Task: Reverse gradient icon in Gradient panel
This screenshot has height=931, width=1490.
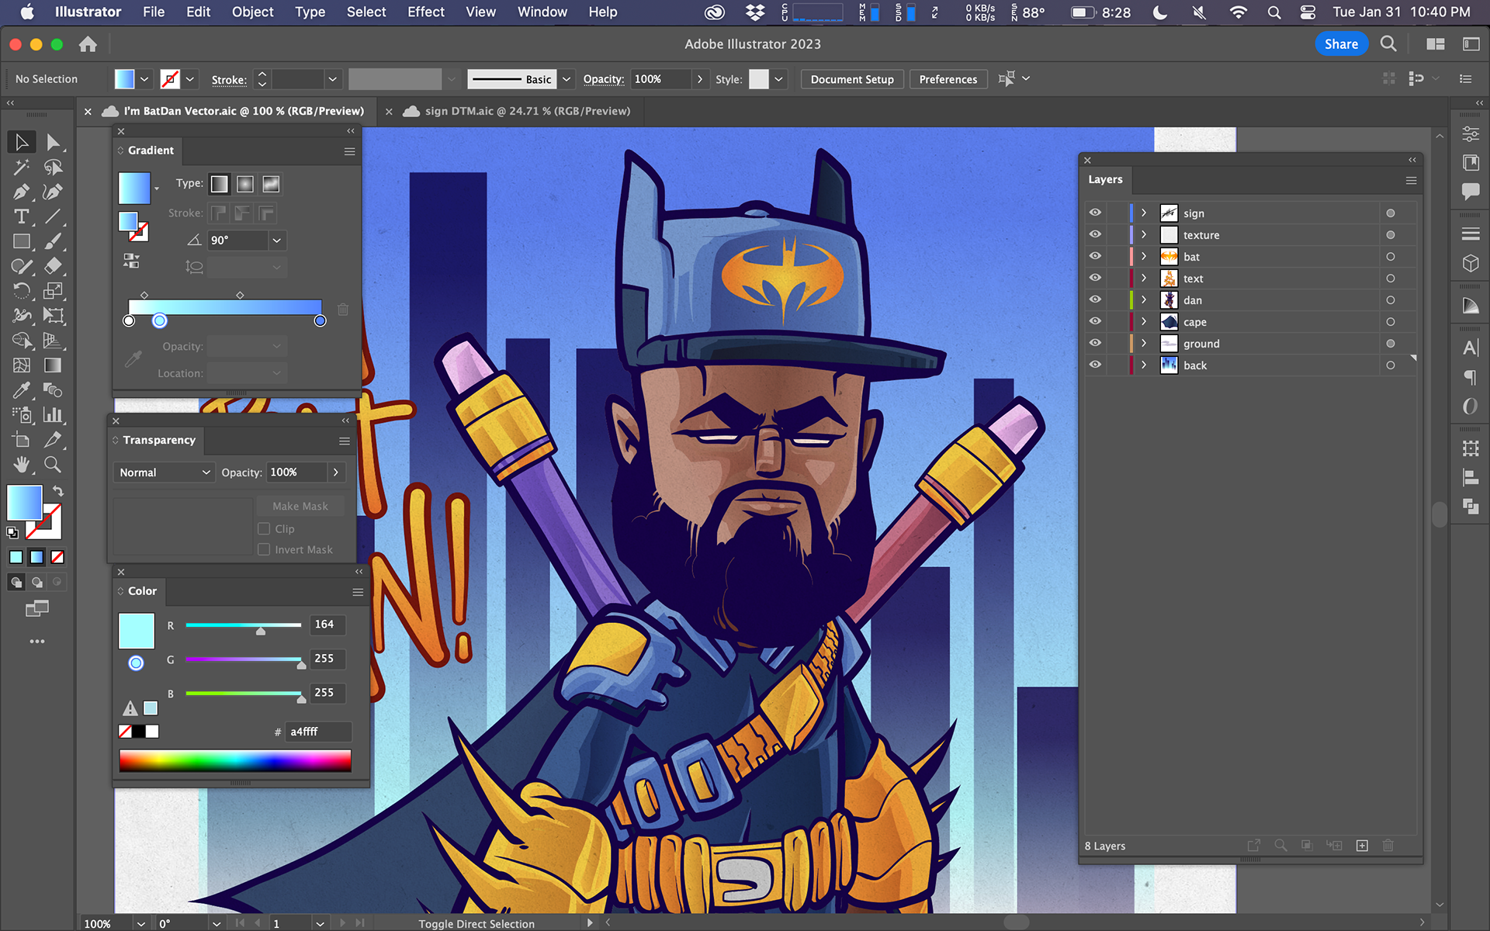Action: (131, 261)
